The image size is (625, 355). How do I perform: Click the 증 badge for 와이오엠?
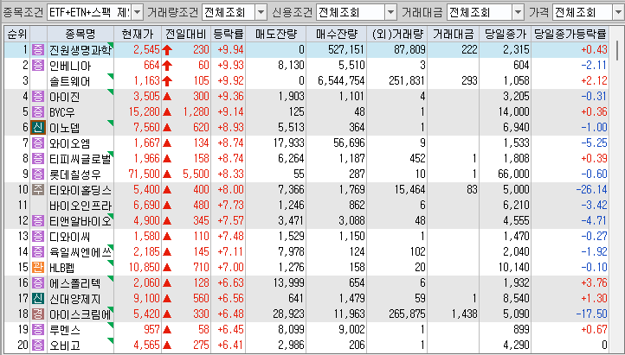38,143
